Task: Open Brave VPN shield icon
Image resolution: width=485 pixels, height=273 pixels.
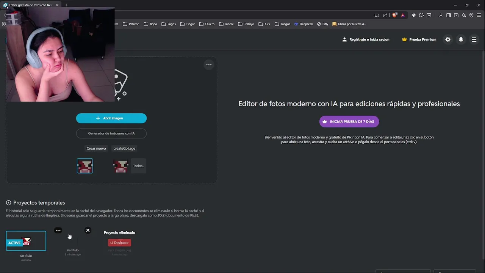Action: point(471,15)
